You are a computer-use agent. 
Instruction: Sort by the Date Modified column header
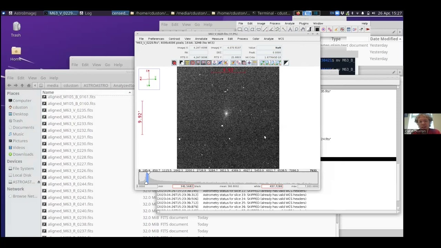click(386, 39)
